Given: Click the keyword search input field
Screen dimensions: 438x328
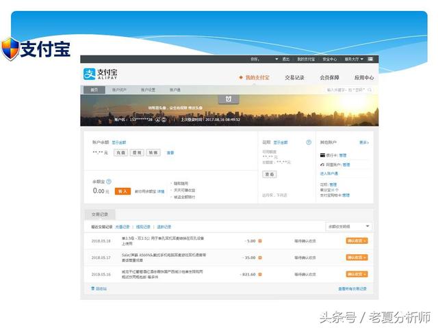Looking at the screenshot, I should coord(346,90).
